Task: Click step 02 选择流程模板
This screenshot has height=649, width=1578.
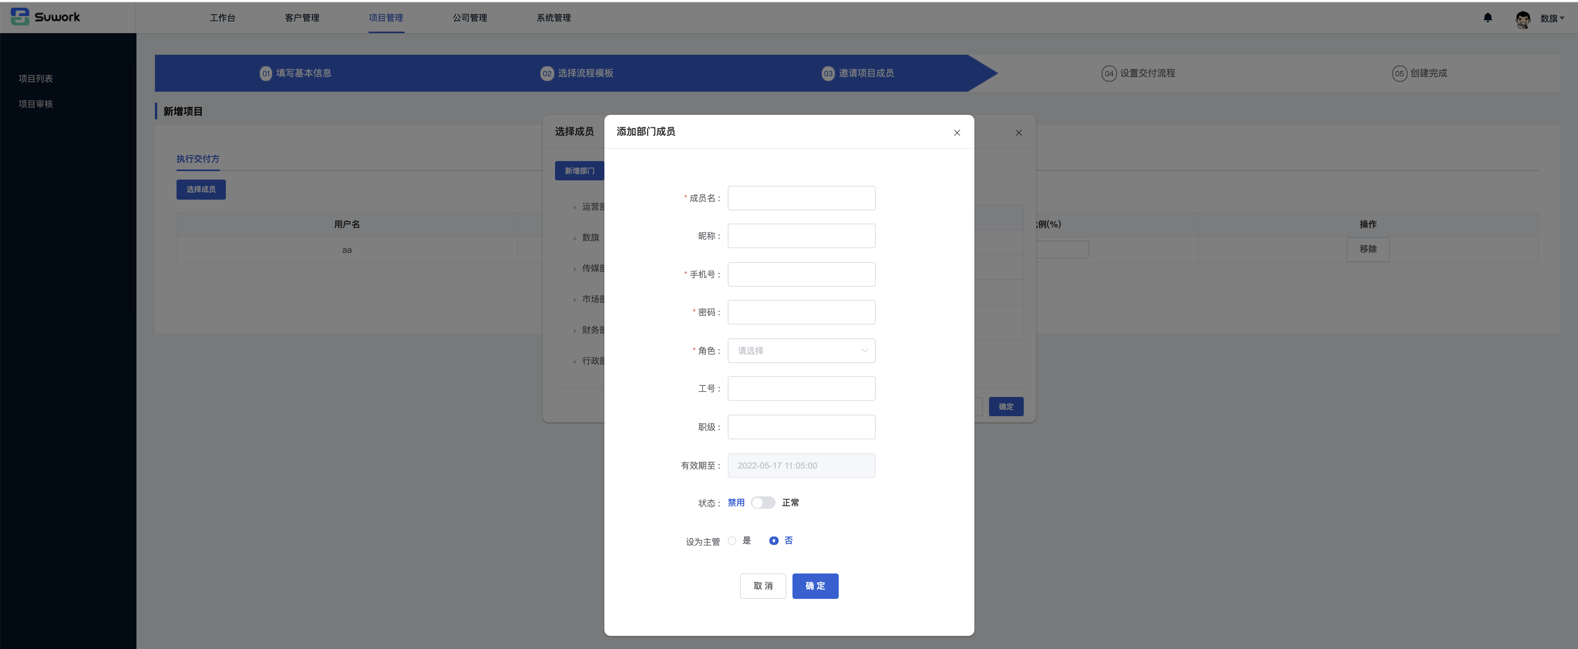Action: (x=577, y=74)
